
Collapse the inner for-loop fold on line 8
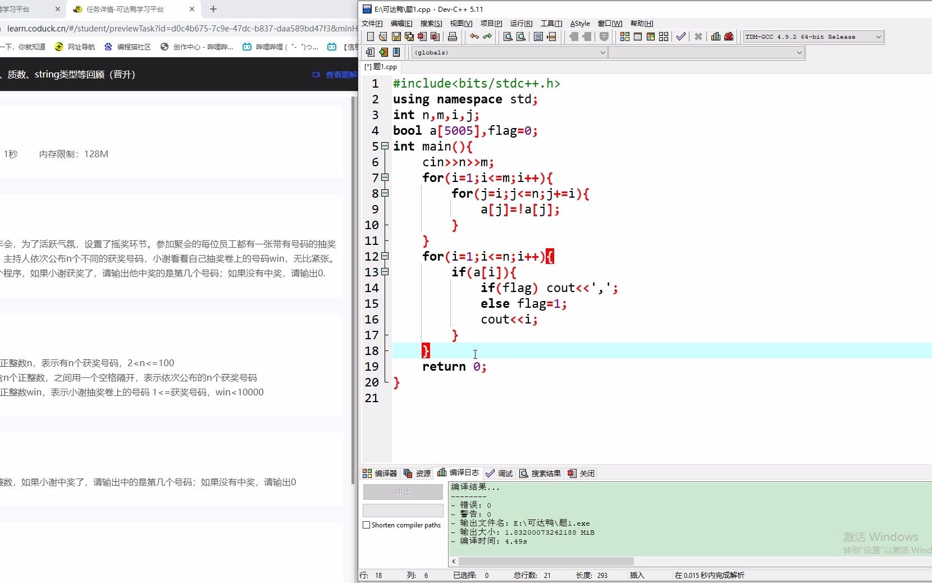pos(385,193)
